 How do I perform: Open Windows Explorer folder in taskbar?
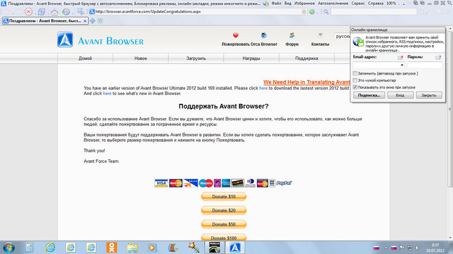[132, 247]
